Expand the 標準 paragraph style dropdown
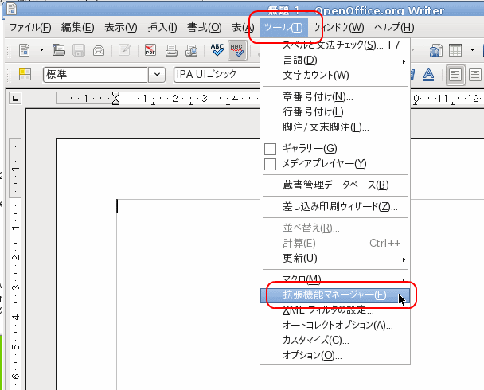Image resolution: width=484 pixels, height=390 pixels. 156,76
